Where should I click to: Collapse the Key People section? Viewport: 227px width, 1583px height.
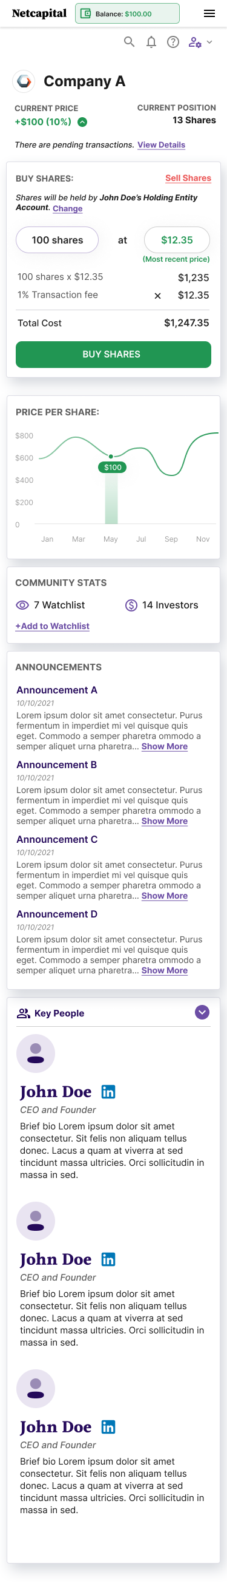pyautogui.click(x=202, y=1012)
